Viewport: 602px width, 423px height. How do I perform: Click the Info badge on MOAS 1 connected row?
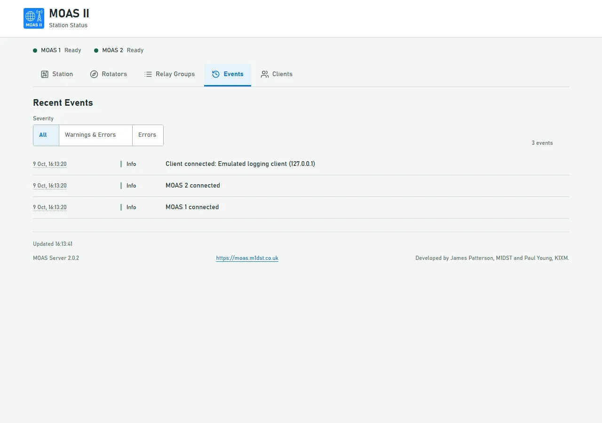(128, 207)
